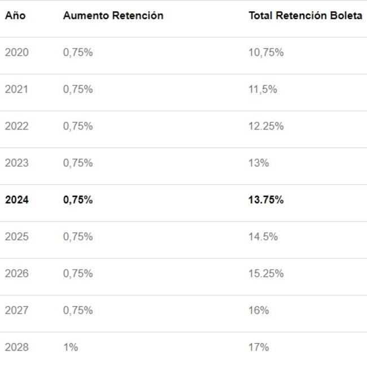The image size is (367, 365).
Task: Click the bold 13.75% total value
Action: tap(266, 200)
